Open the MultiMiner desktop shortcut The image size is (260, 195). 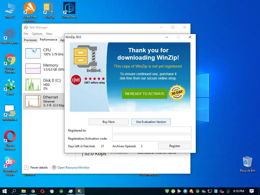tap(10, 112)
